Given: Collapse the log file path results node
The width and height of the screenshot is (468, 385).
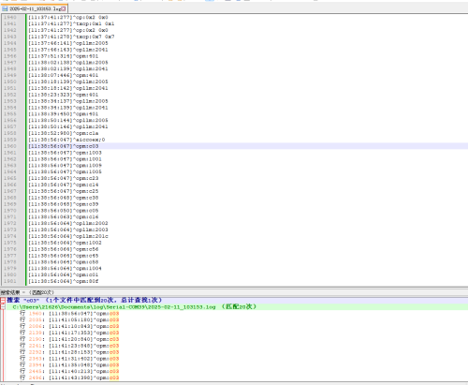Looking at the screenshot, I should point(3,307).
